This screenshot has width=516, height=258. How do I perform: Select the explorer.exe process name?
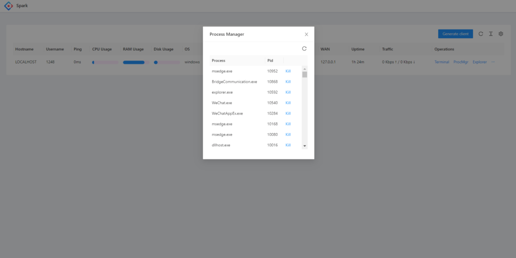pos(222,92)
